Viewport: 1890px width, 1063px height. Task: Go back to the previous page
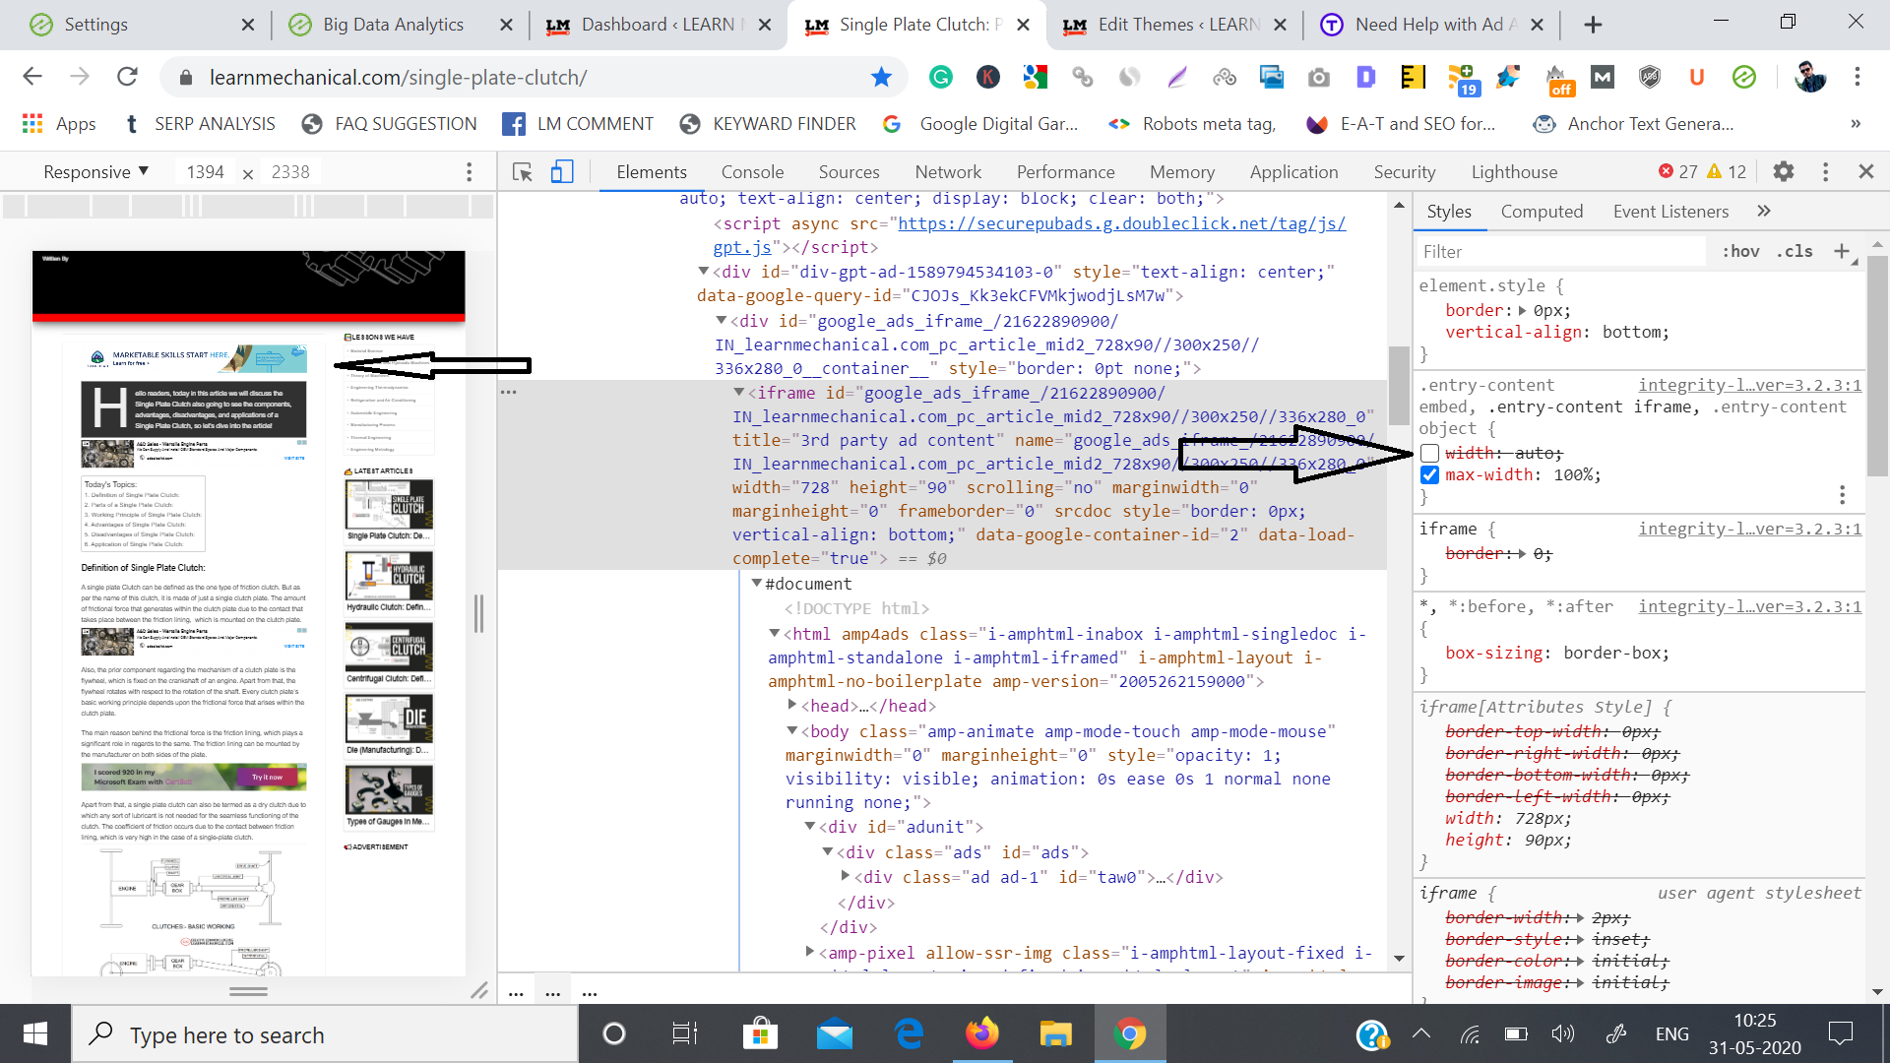point(32,77)
